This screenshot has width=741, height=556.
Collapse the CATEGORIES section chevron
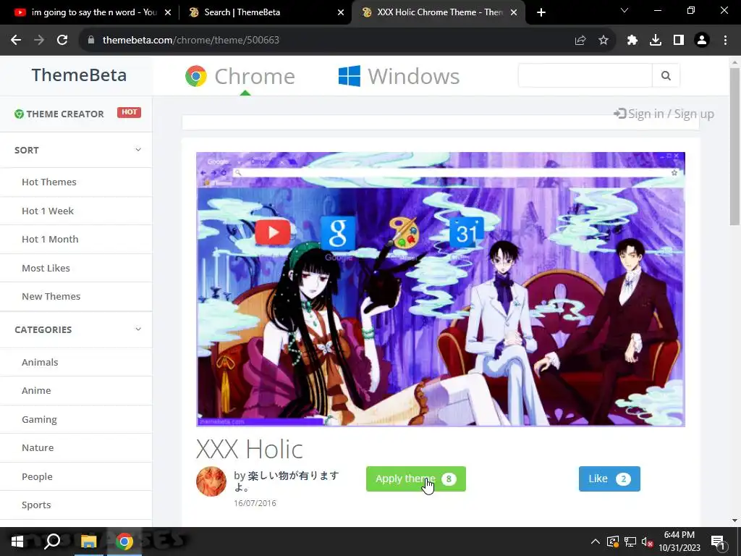pos(138,329)
